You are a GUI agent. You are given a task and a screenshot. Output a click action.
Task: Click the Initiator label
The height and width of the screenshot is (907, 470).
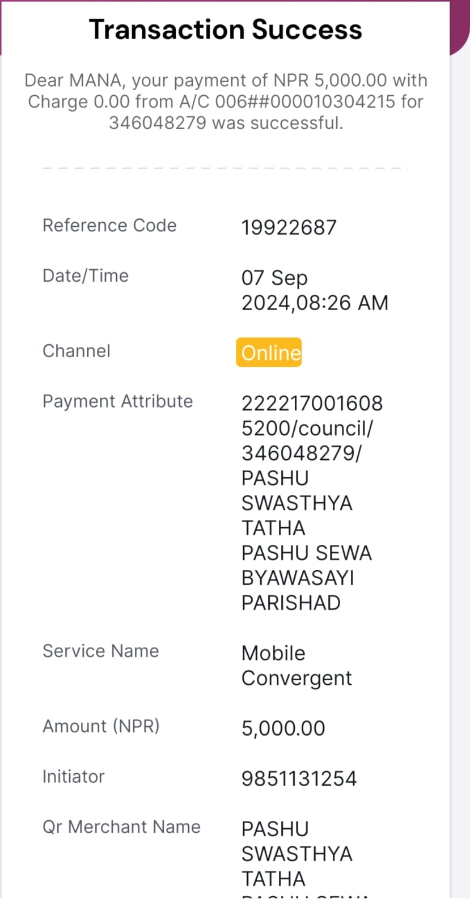74,777
